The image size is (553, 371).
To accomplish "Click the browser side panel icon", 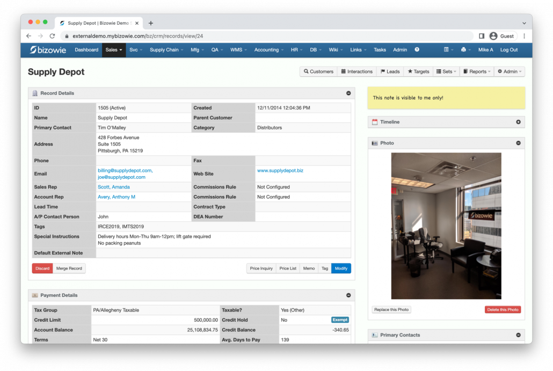I will pos(482,36).
